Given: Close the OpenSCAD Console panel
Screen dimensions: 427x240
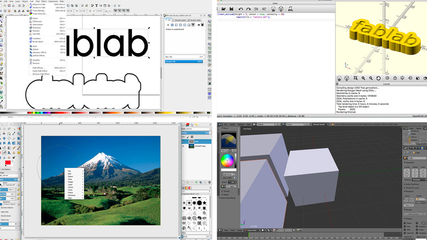Looking at the screenshot, I should (337, 84).
